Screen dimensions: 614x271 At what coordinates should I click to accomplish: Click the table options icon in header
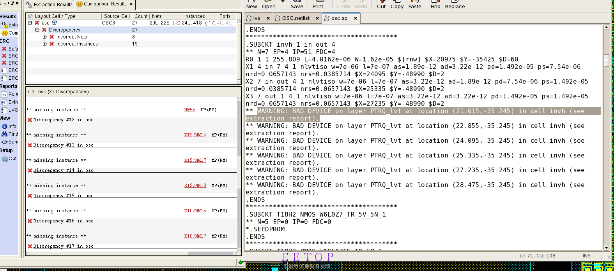coord(30,16)
